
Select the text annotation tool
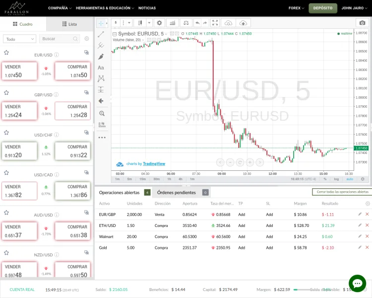pyautogui.click(x=101, y=68)
